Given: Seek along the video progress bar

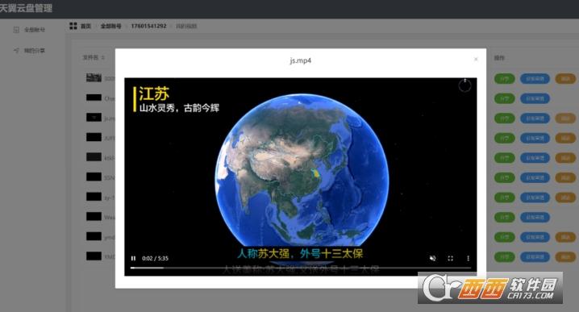Looking at the screenshot, I should 301,268.
